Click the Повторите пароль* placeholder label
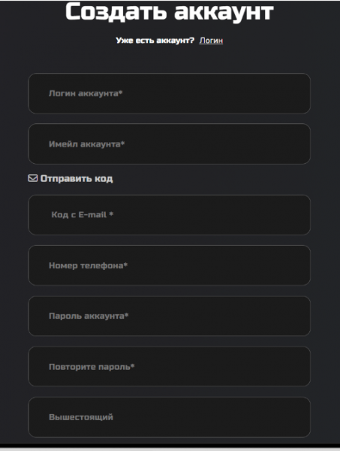 (x=92, y=367)
